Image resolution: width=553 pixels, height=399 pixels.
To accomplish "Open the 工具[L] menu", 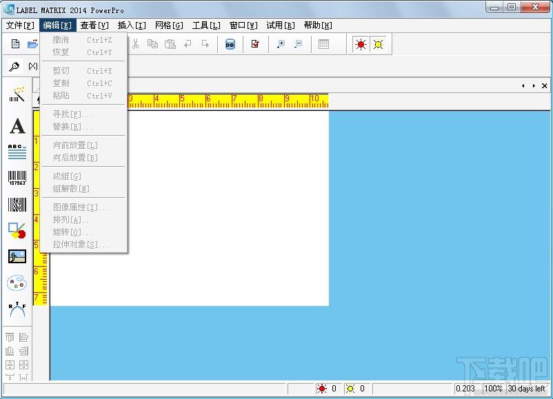I will [x=206, y=25].
